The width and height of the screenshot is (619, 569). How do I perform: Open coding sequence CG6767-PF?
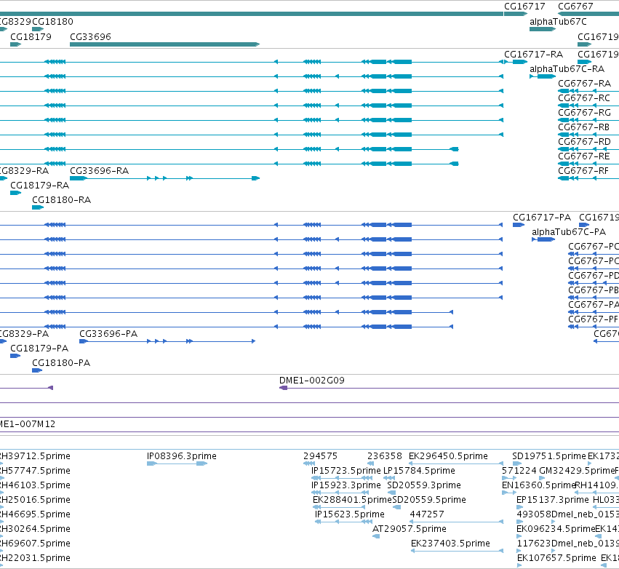pyautogui.click(x=594, y=319)
